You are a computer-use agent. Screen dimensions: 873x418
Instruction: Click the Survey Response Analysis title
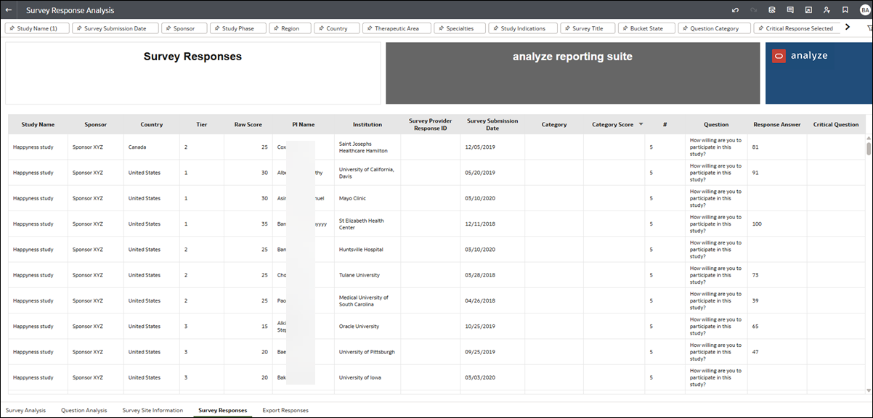click(70, 11)
